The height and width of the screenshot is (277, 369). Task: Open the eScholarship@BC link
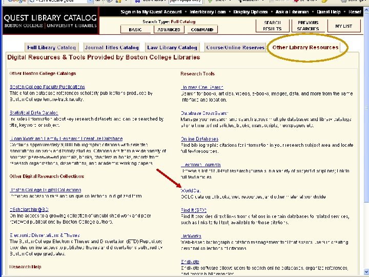pos(29,209)
